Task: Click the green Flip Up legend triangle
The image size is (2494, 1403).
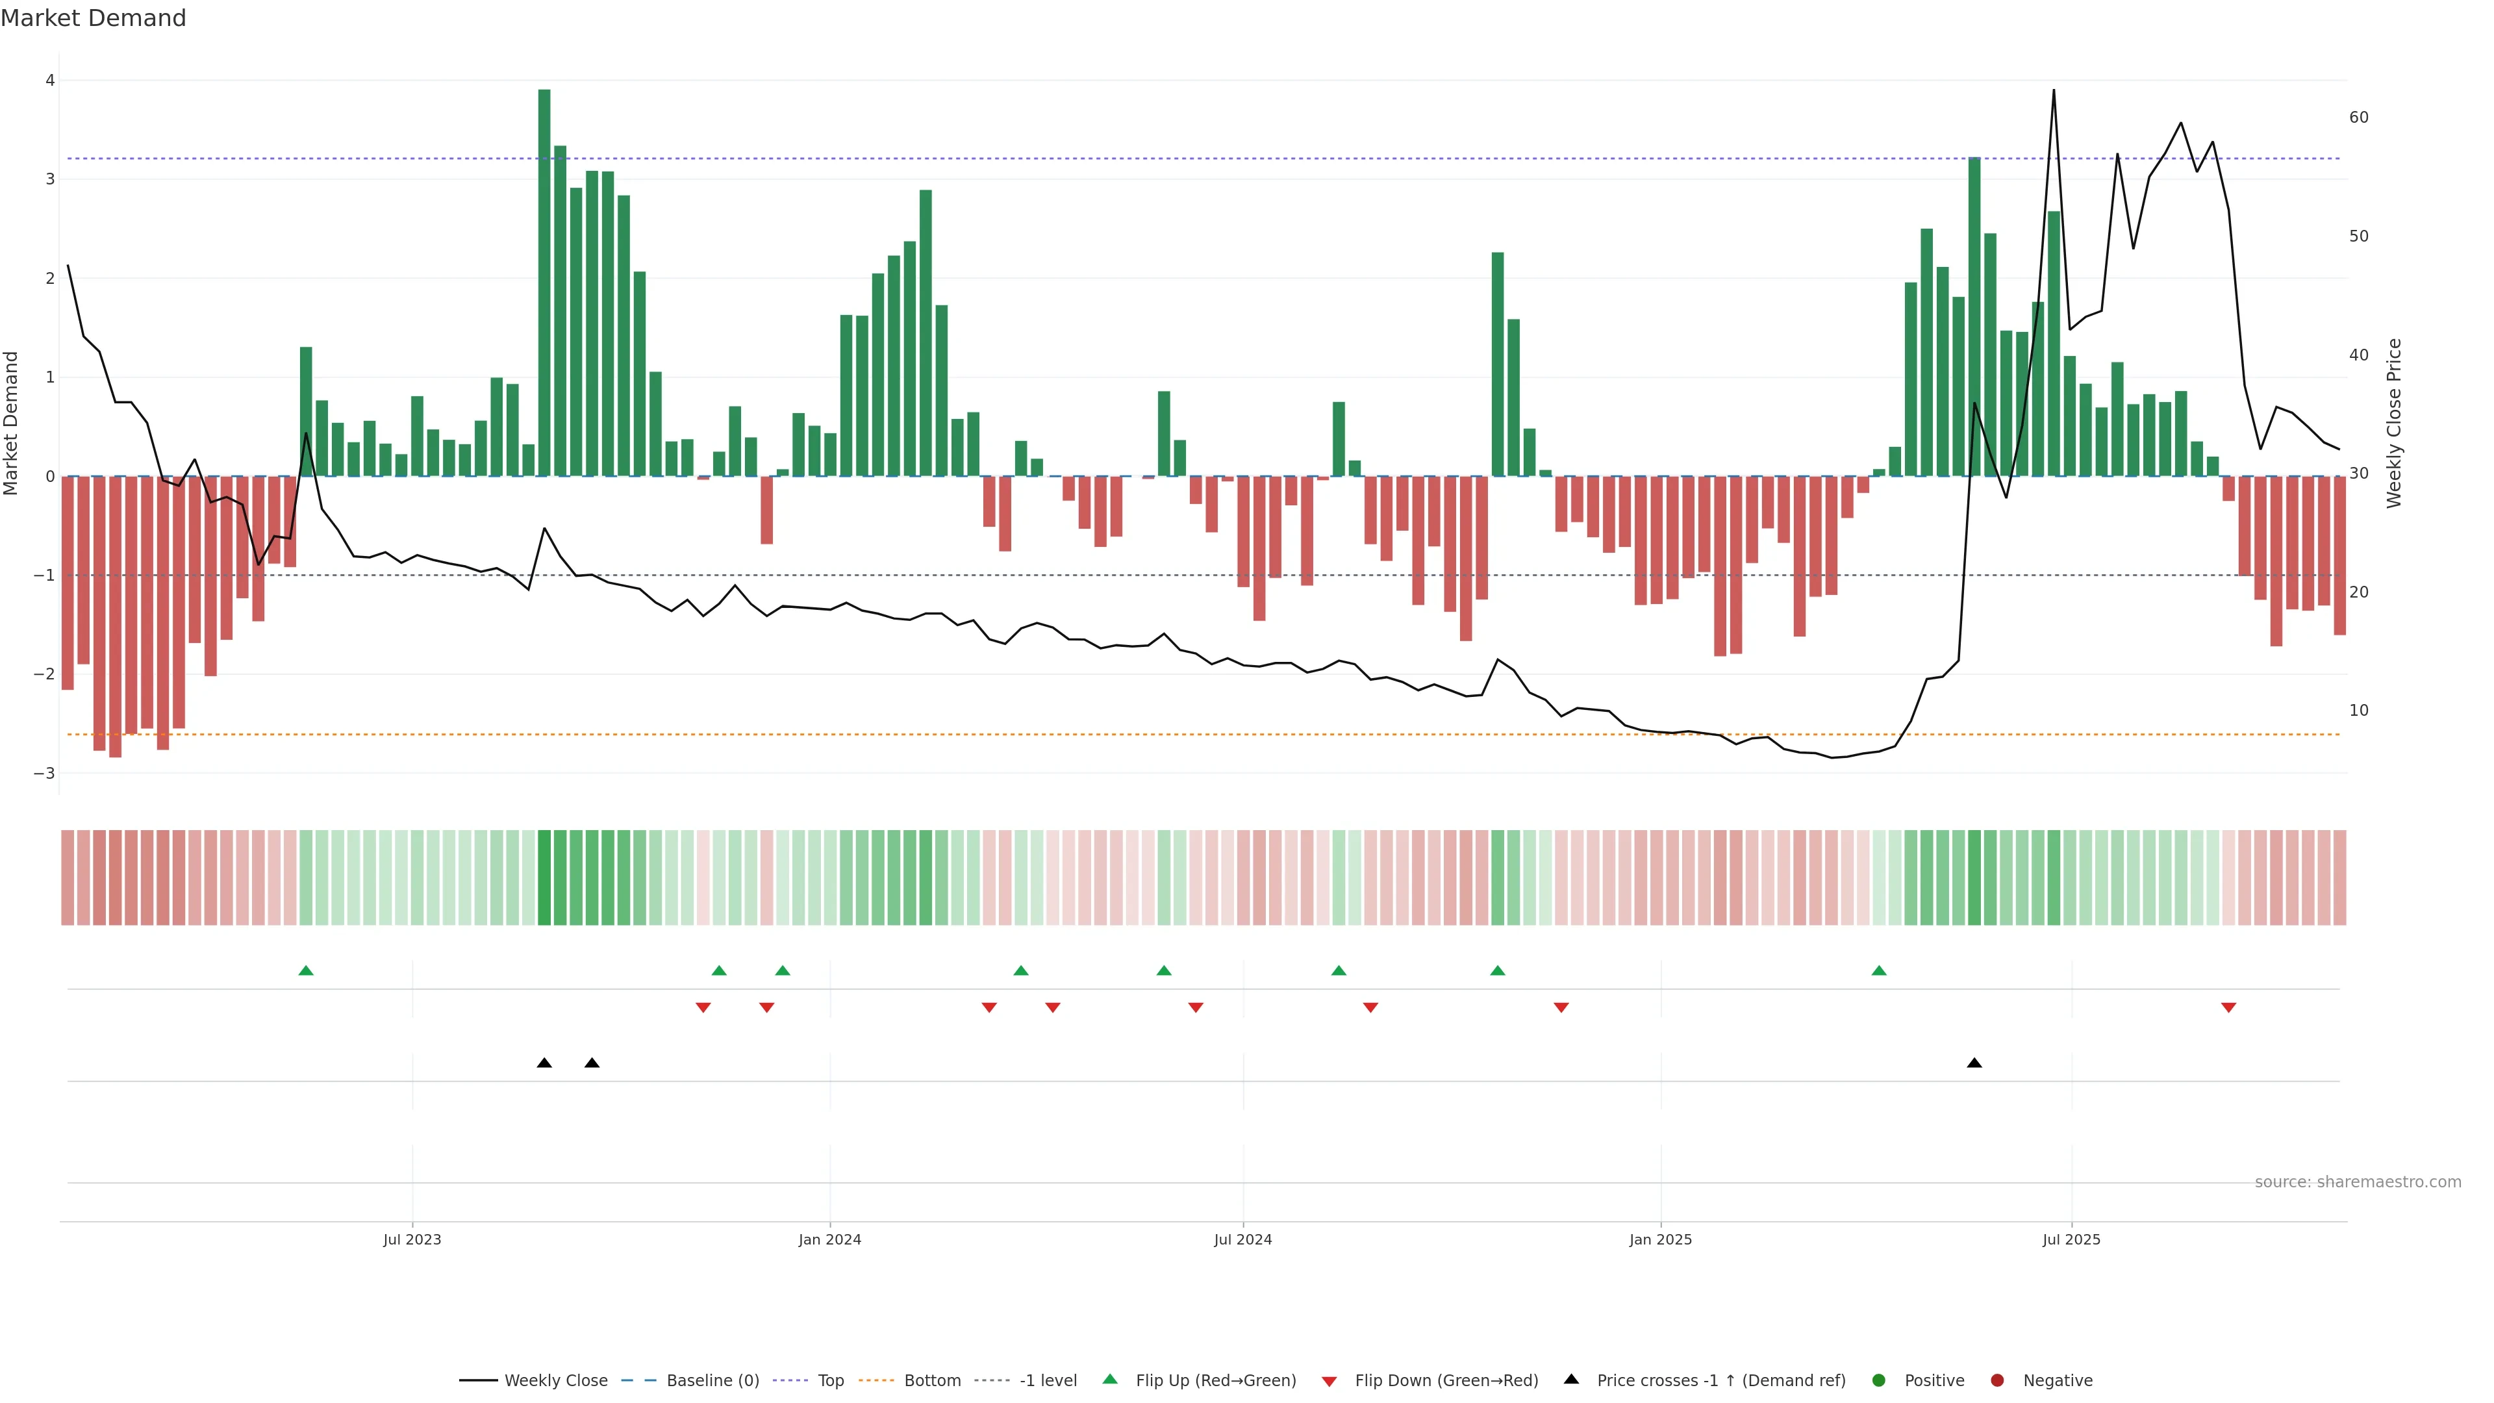Action: (1109, 1379)
